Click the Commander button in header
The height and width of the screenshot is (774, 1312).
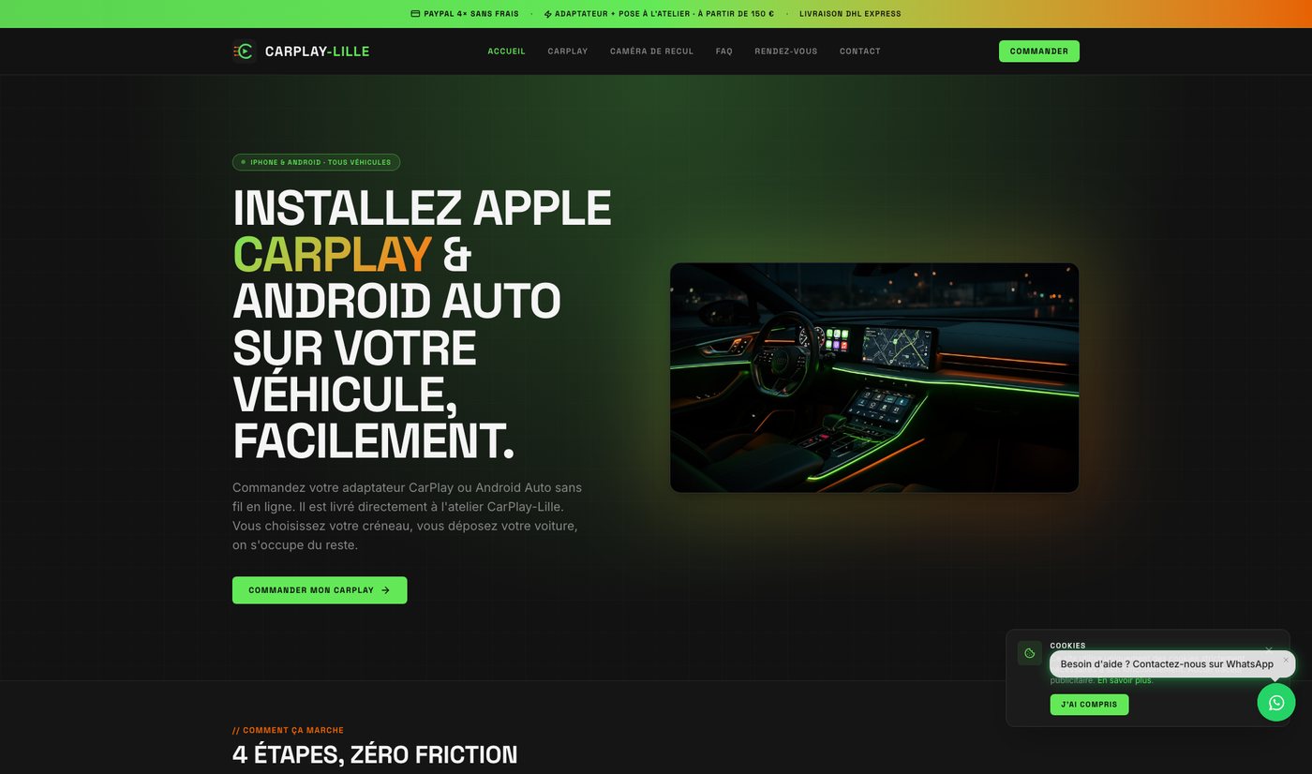[1039, 52]
